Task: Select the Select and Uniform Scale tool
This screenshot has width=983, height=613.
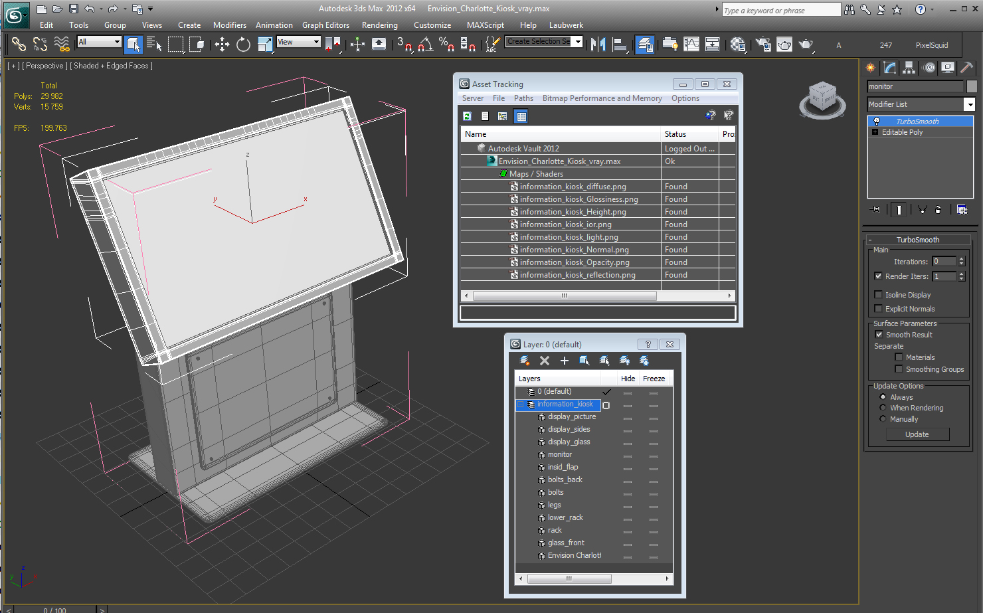Action: coord(265,44)
